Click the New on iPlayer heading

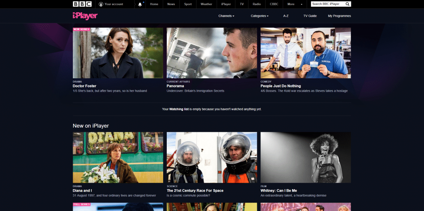click(x=91, y=126)
